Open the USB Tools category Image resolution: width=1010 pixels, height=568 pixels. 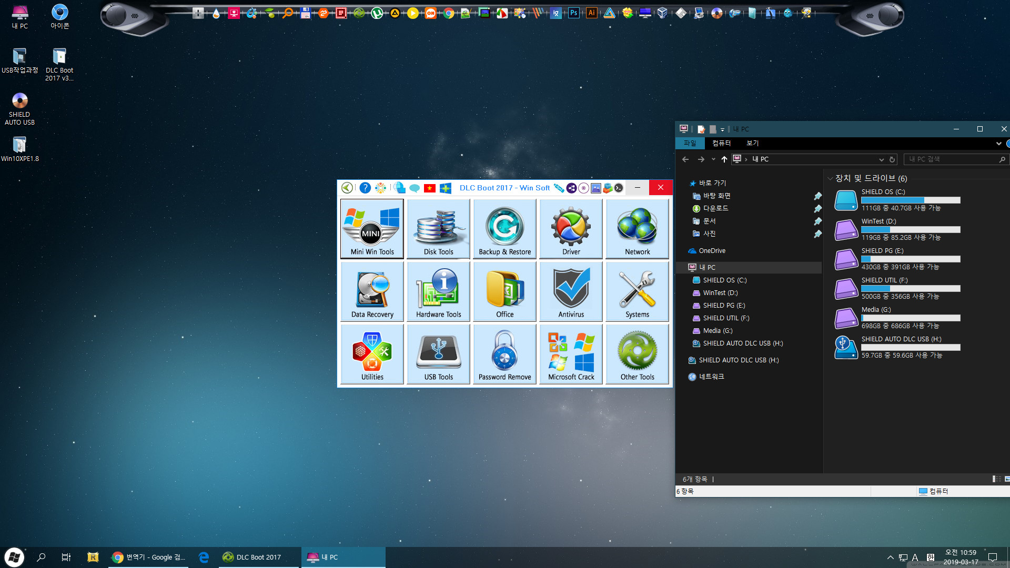coord(438,354)
